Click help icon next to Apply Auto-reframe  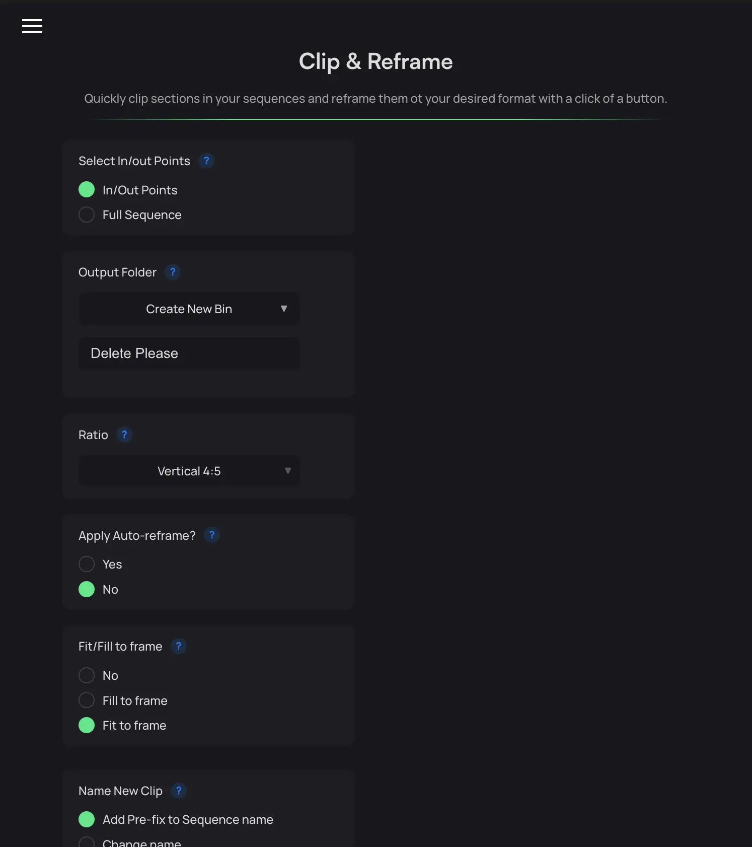point(212,535)
